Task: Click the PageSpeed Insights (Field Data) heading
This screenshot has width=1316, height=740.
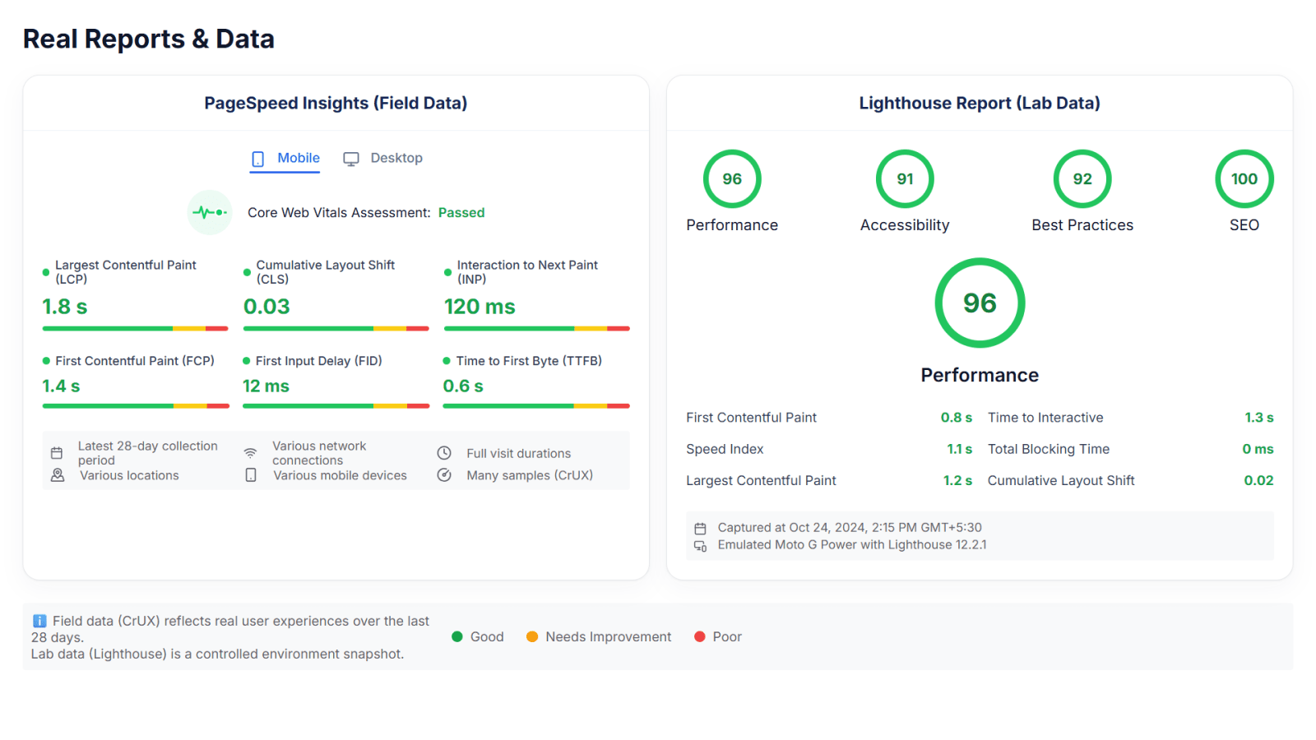Action: pos(336,103)
